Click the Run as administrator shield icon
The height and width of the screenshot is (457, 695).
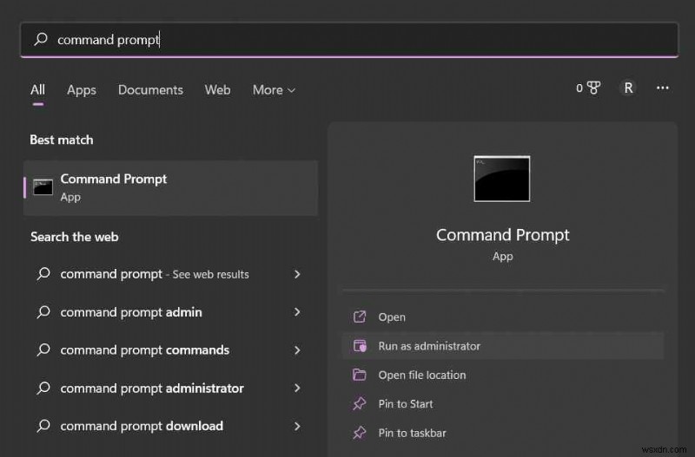[x=360, y=346]
